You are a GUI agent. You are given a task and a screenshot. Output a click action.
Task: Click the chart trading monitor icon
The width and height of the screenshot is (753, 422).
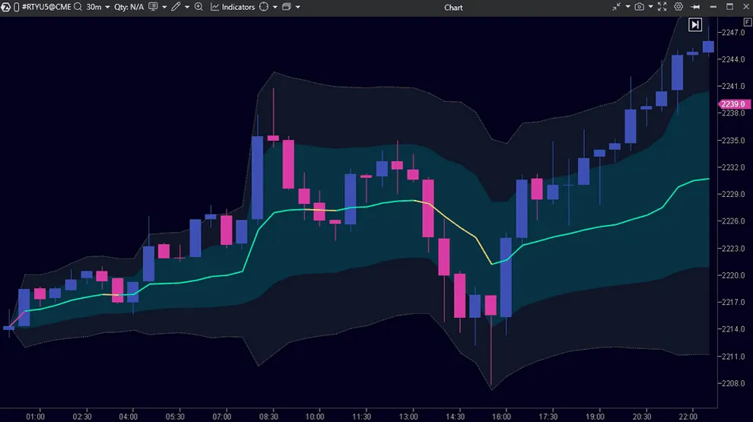(154, 7)
